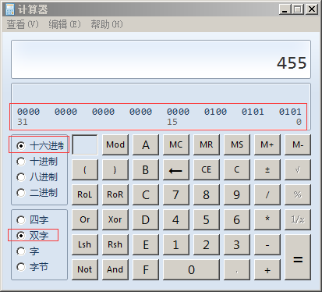Screen dimensions: 322x292
Task: Click the number 2 button
Action: click(x=207, y=244)
